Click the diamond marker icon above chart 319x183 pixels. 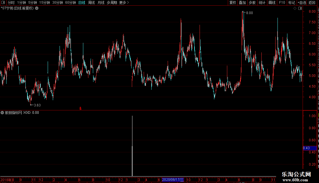click(295, 8)
